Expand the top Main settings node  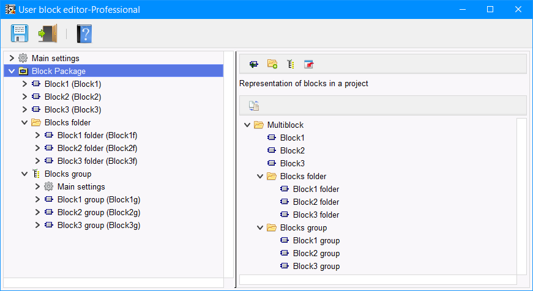click(12, 58)
